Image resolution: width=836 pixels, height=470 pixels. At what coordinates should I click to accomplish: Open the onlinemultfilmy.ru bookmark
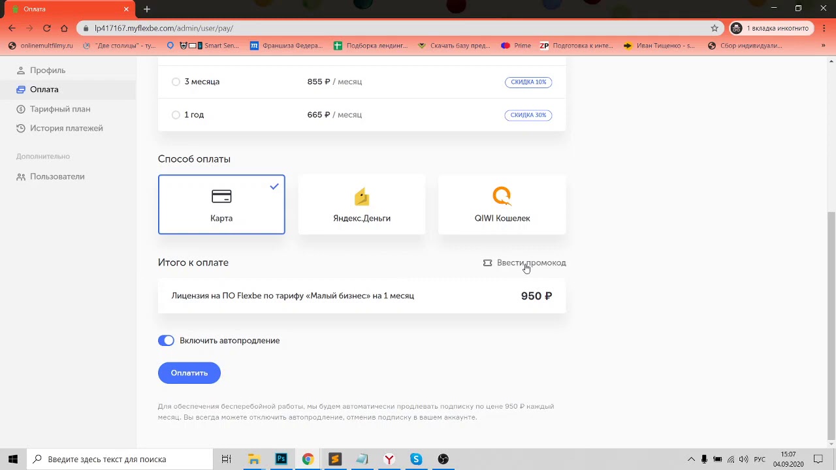point(40,46)
